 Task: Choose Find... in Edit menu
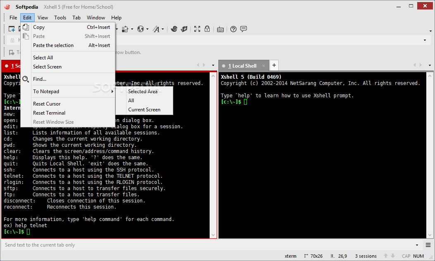pos(68,79)
